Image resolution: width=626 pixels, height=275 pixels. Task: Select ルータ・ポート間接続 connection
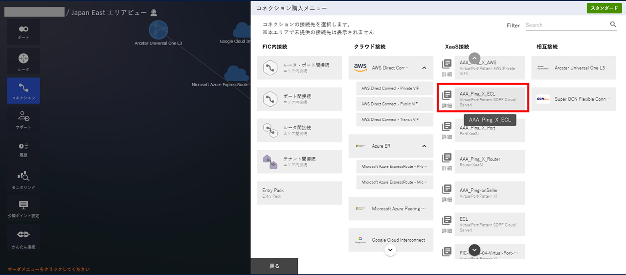click(300, 68)
